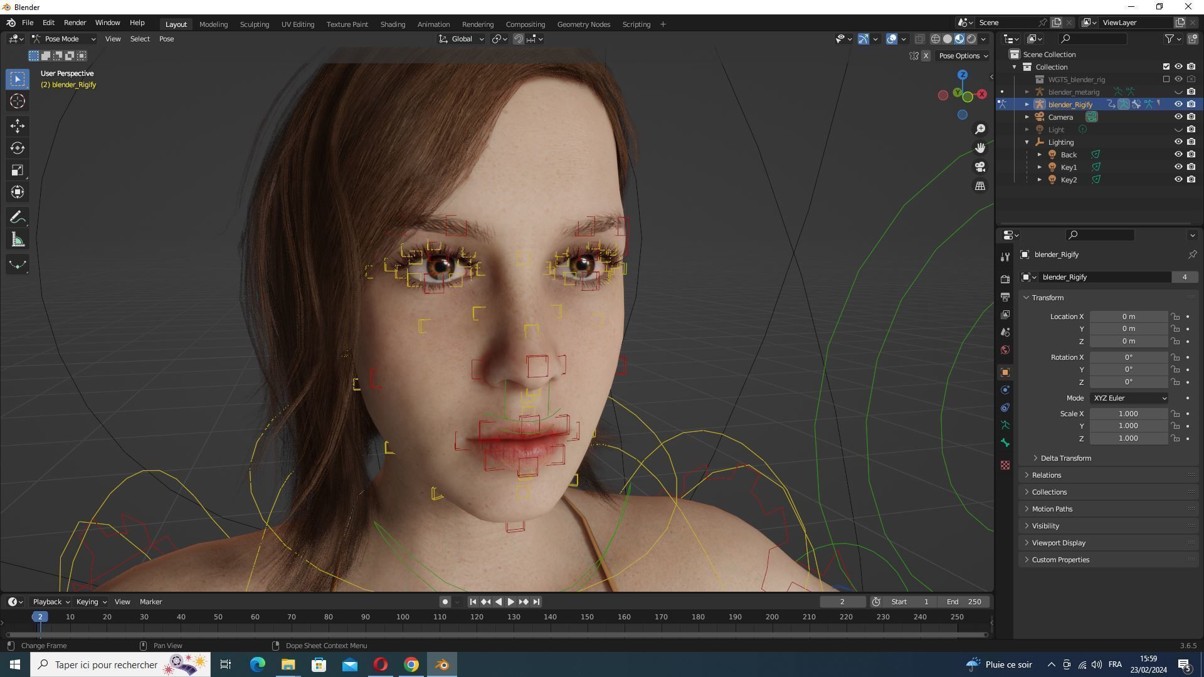This screenshot has height=677, width=1204.
Task: Disable the Collection exclude checkbox
Action: (x=1166, y=67)
